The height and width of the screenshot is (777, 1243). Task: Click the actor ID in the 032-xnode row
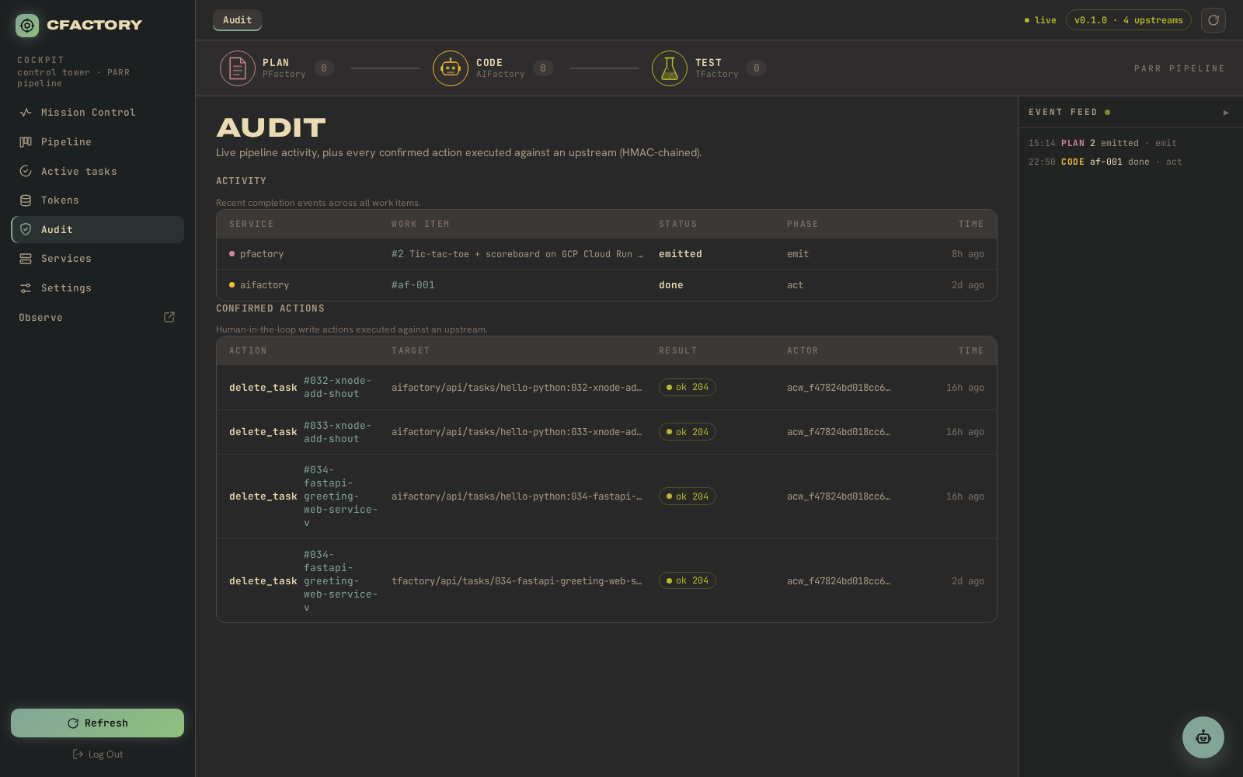tap(839, 388)
